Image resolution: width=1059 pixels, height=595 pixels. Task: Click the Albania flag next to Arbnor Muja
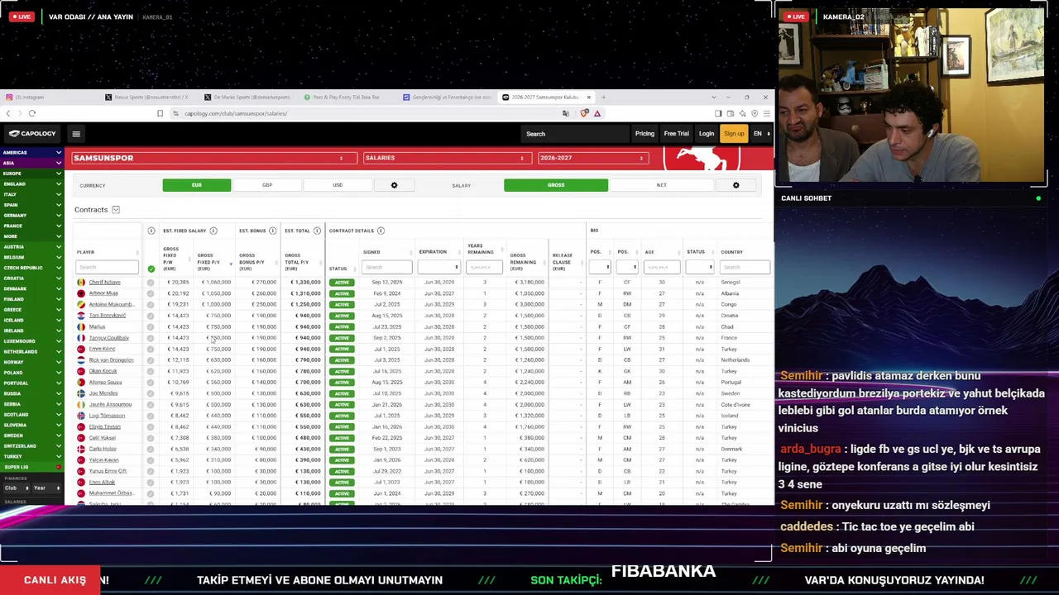pyautogui.click(x=81, y=293)
